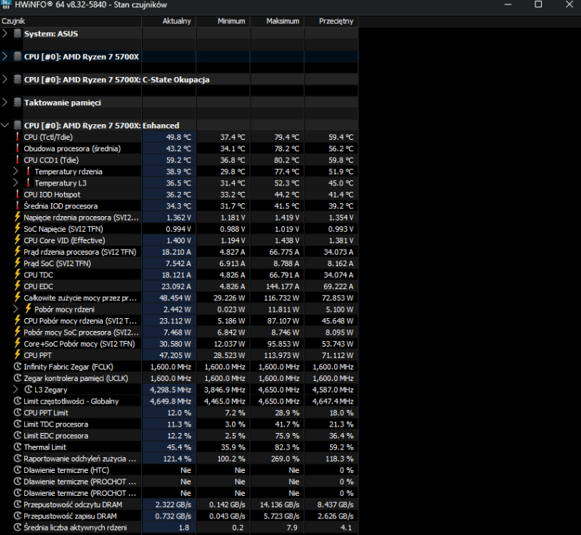Click the clock icon beside Infinity Fabric Zegar (FCLK)
Screen dimensions: 581x535
tap(17, 367)
